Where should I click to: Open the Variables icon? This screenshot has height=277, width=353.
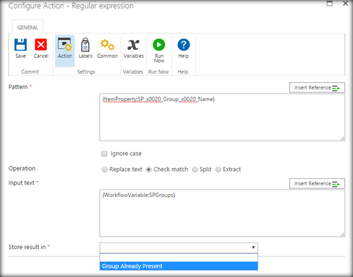click(134, 44)
